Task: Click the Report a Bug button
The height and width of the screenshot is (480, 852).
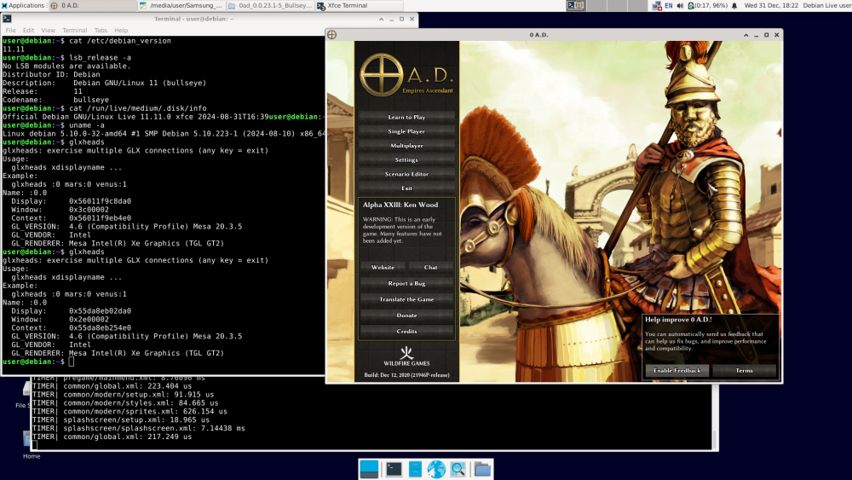Action: pos(406,283)
